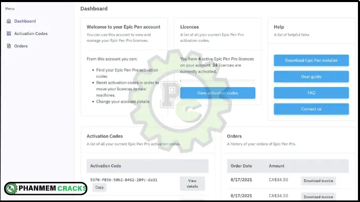Click the Help card heading
This screenshot has width=360, height=202.
point(279,27)
